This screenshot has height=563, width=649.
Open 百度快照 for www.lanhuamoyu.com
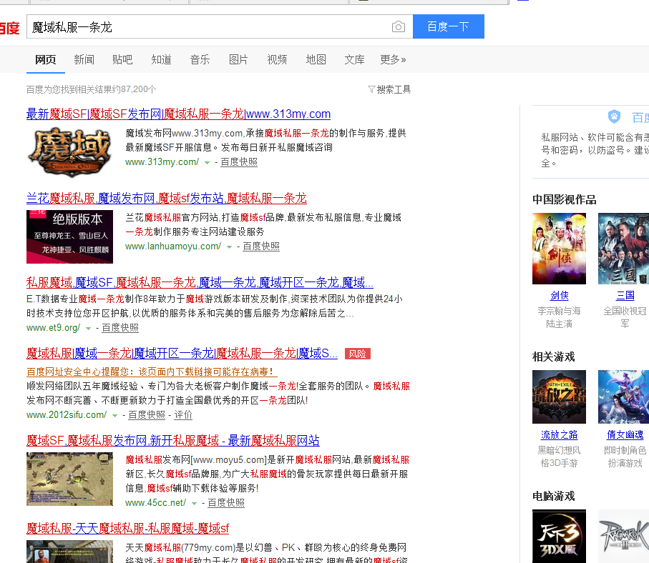[x=261, y=246]
